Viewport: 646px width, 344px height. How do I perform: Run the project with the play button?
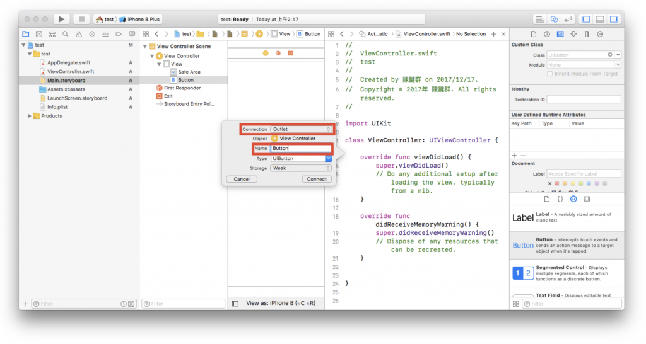61,19
